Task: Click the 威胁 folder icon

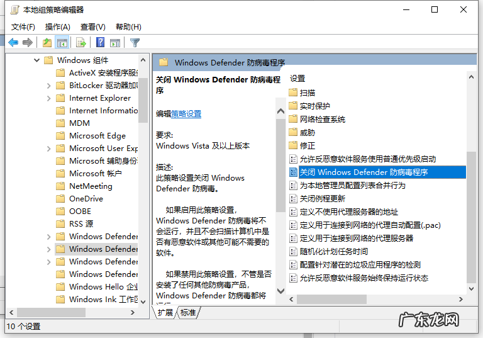Action: click(x=293, y=132)
